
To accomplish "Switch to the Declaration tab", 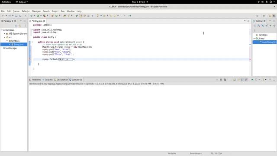I will [x=61, y=80].
